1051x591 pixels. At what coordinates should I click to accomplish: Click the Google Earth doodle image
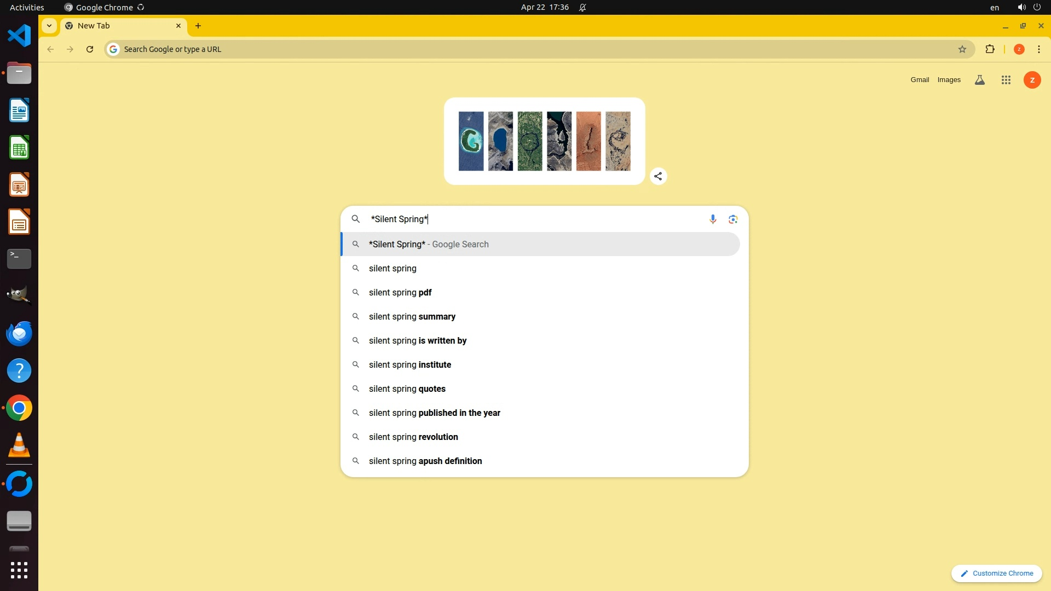coord(544,141)
